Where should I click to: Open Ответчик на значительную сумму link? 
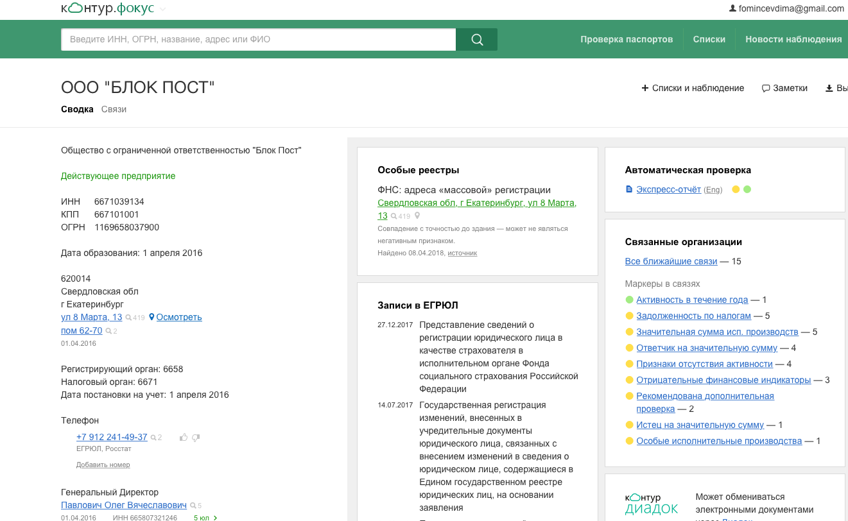point(707,348)
